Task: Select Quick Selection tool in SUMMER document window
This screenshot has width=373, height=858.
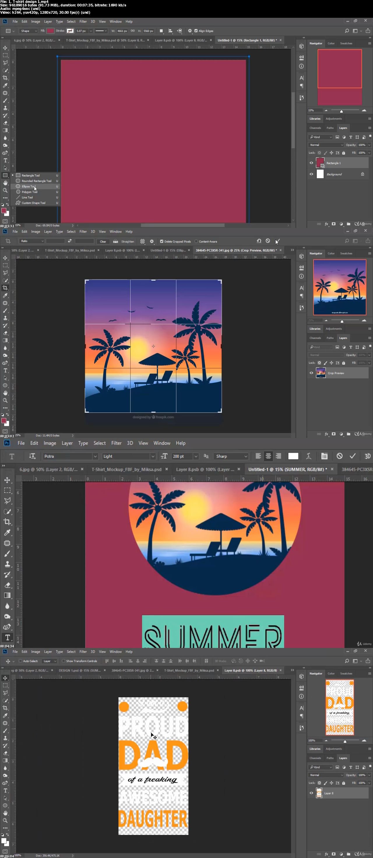Action: (7, 511)
